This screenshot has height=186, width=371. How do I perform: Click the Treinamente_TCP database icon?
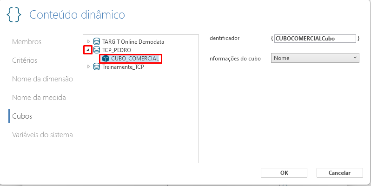point(97,67)
